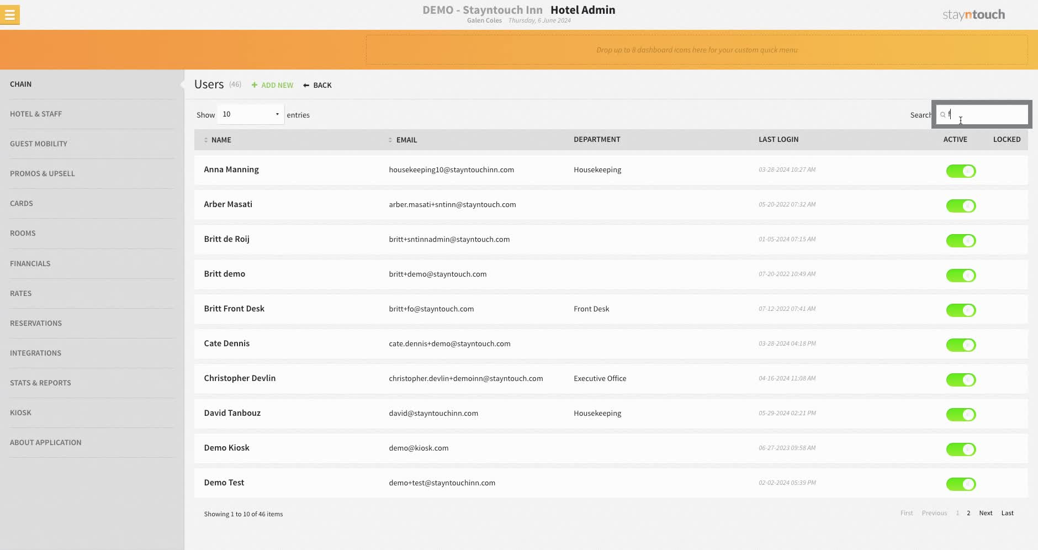The height and width of the screenshot is (550, 1038).
Task: Focus the user Search field
Action: [x=982, y=114]
